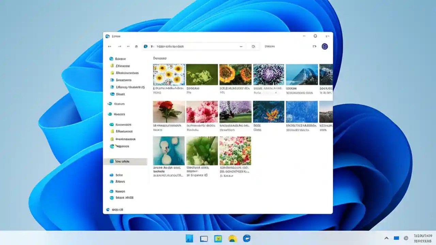
Task: Open the Start menu from the taskbar
Action: (x=190, y=239)
